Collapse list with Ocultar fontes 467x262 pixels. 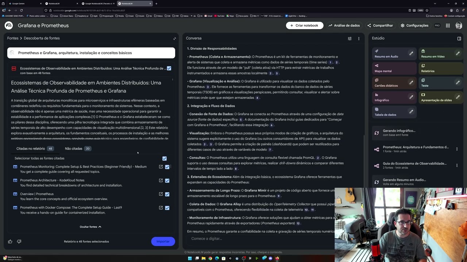click(x=90, y=227)
